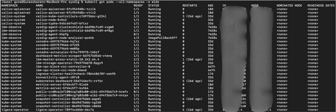This screenshot has height=112, width=336.
Task: Select the NAMESPACE column header
Action: pos(9,6)
